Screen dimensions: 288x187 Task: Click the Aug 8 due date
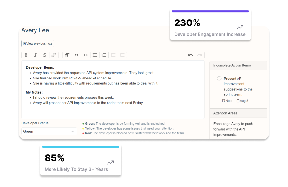[242, 101]
